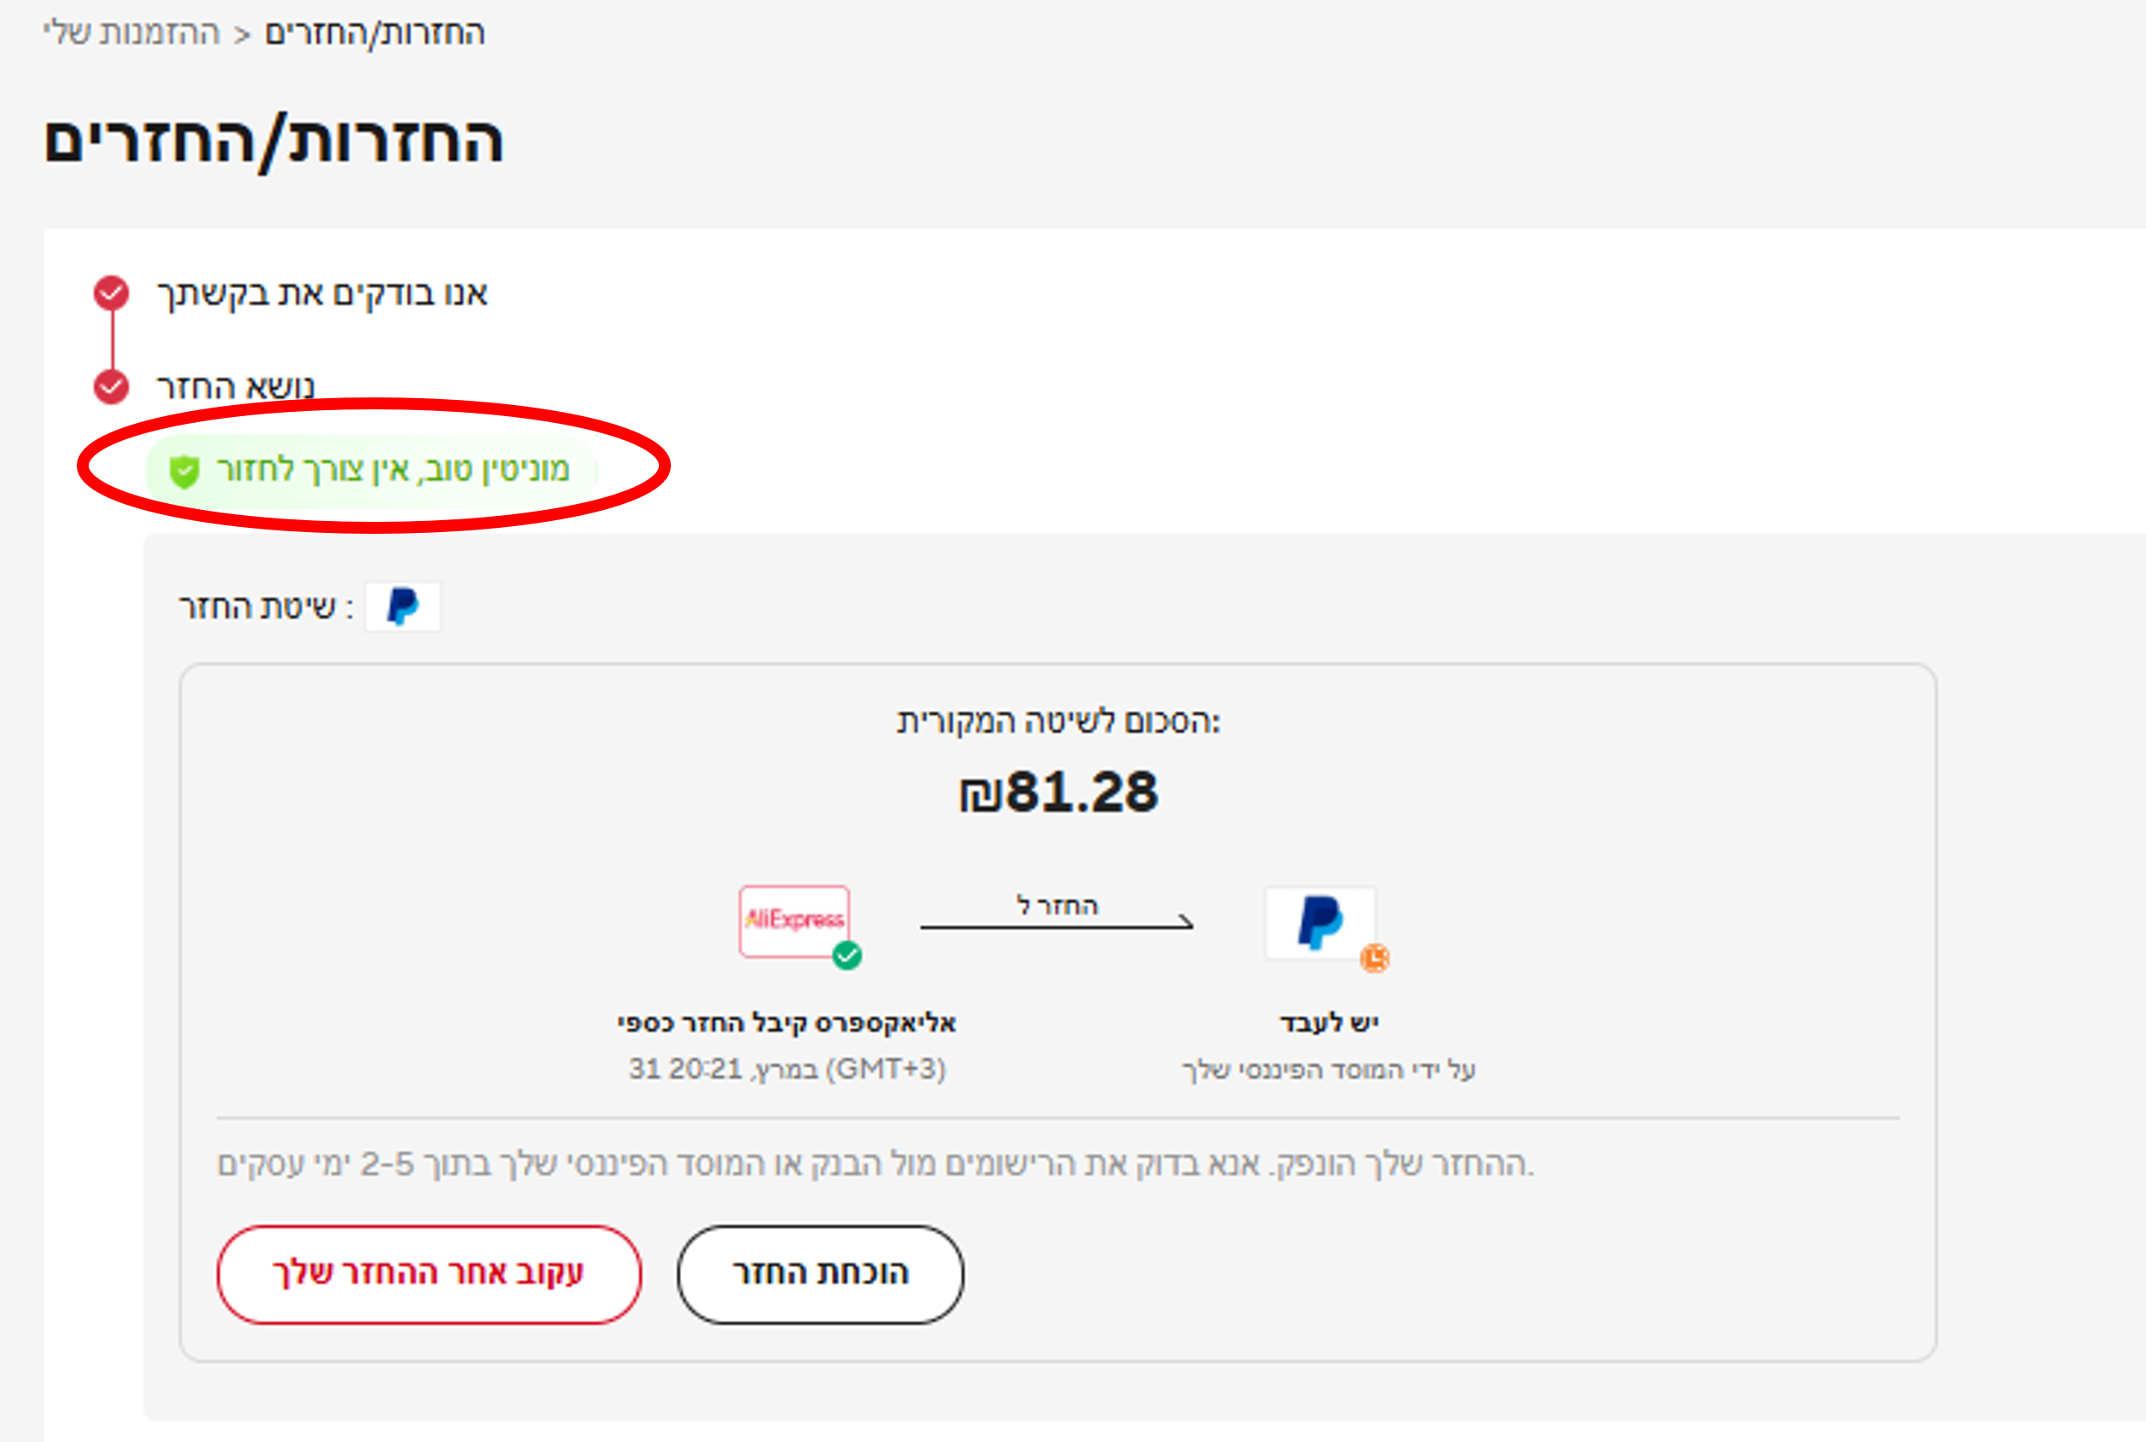Viewport: 2146px width, 1442px height.
Task: Click the נושא החזר step label
Action: (x=235, y=387)
